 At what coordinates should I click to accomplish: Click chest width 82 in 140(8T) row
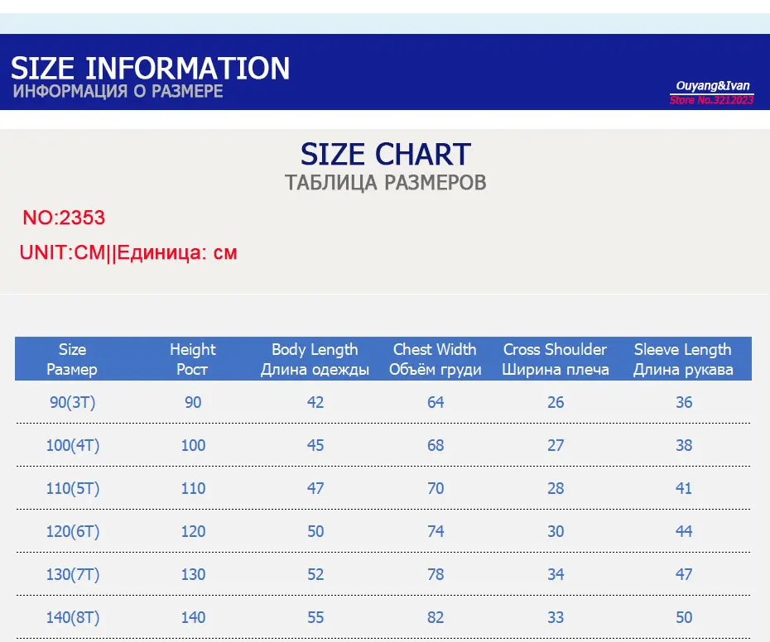[x=436, y=617]
